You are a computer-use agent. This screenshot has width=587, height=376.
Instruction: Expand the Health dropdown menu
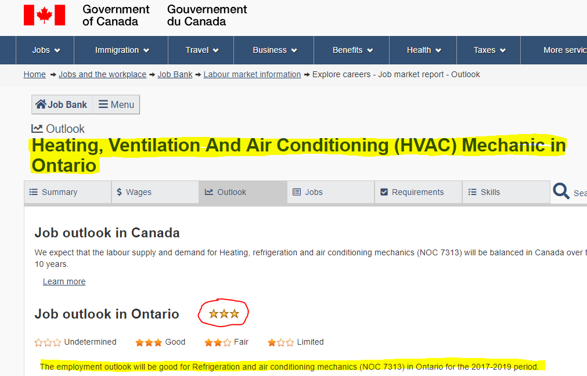(423, 50)
